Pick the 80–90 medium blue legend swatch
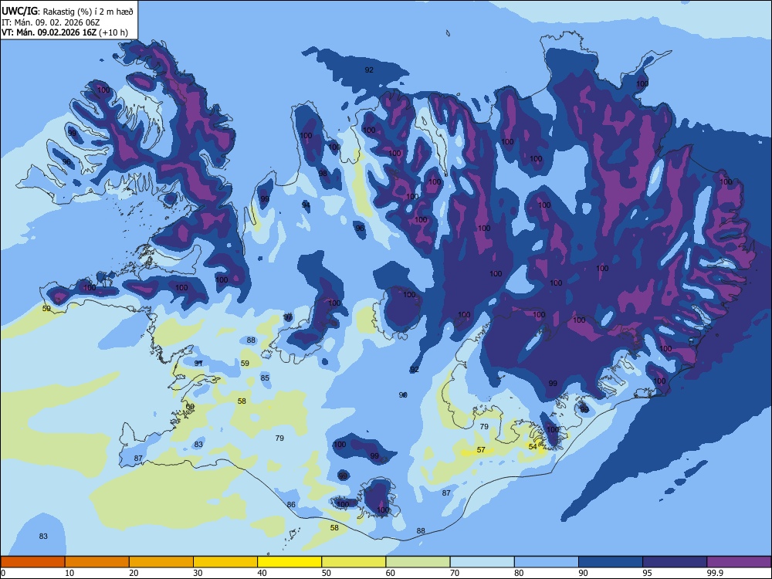Screen dimensions: 772x579 click(x=547, y=562)
